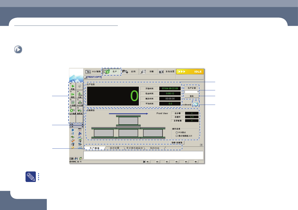The image size is (298, 210).
Task: Expand the 工具 panel arrow
Action: tap(82, 127)
